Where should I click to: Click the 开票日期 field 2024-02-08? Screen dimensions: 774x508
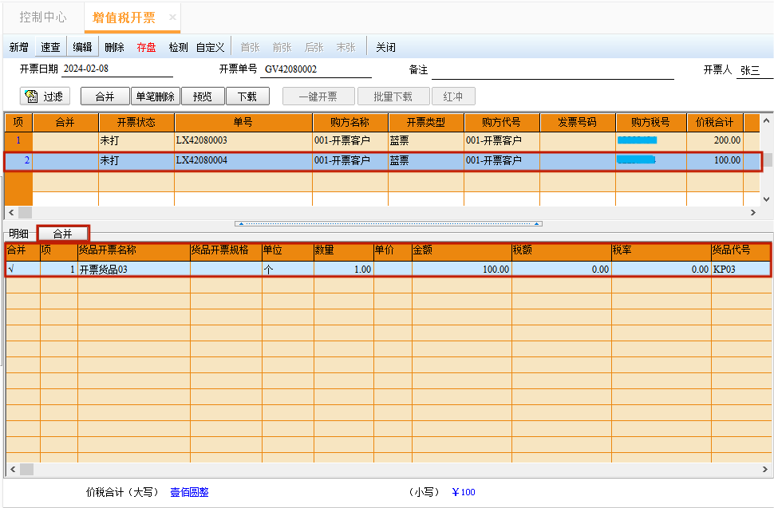pos(117,69)
